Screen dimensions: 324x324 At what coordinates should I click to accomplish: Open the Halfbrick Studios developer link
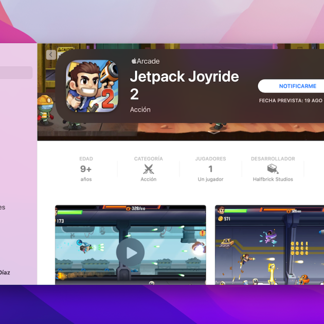click(x=273, y=179)
